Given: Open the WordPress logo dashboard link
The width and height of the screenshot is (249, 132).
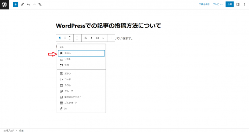Looking at the screenshot, I should [4, 4].
